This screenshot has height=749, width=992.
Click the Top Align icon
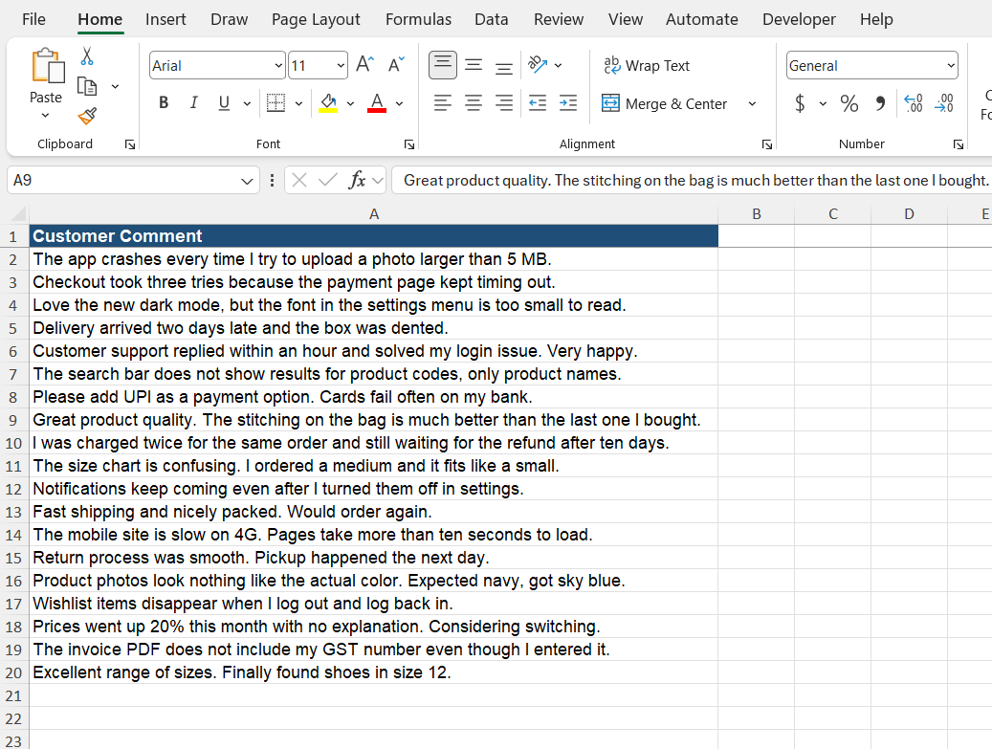point(442,65)
